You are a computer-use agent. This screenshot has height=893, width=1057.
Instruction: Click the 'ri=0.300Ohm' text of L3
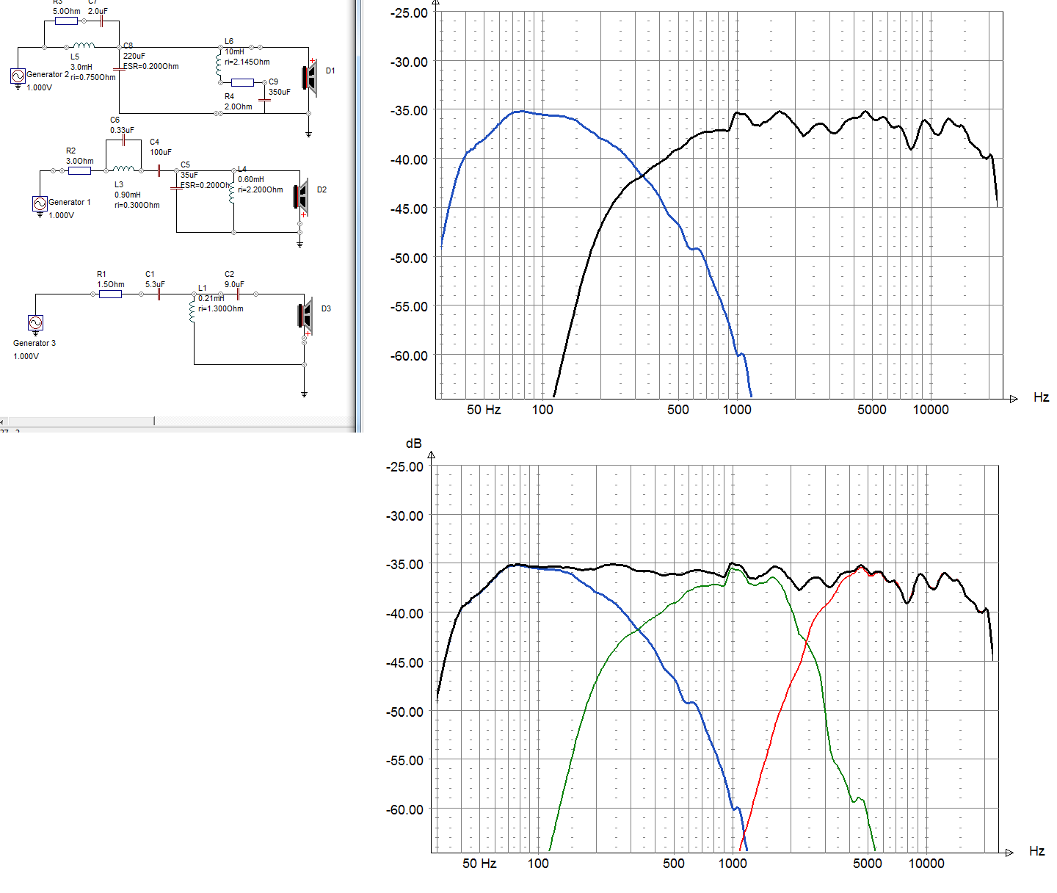coord(137,205)
